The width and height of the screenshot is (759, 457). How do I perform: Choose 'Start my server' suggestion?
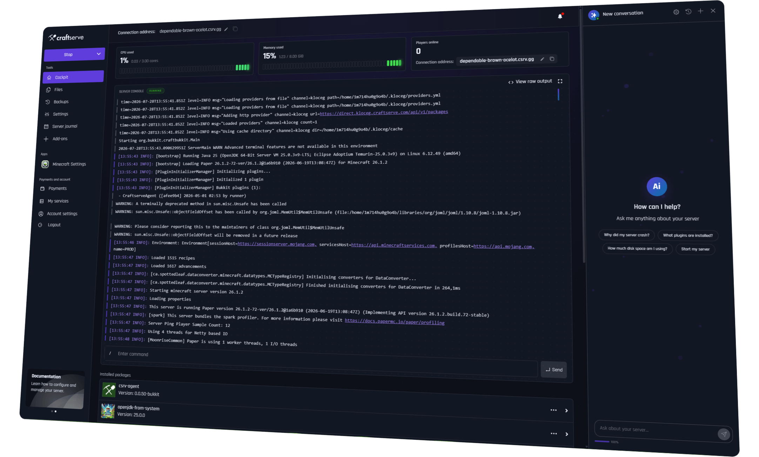point(695,249)
